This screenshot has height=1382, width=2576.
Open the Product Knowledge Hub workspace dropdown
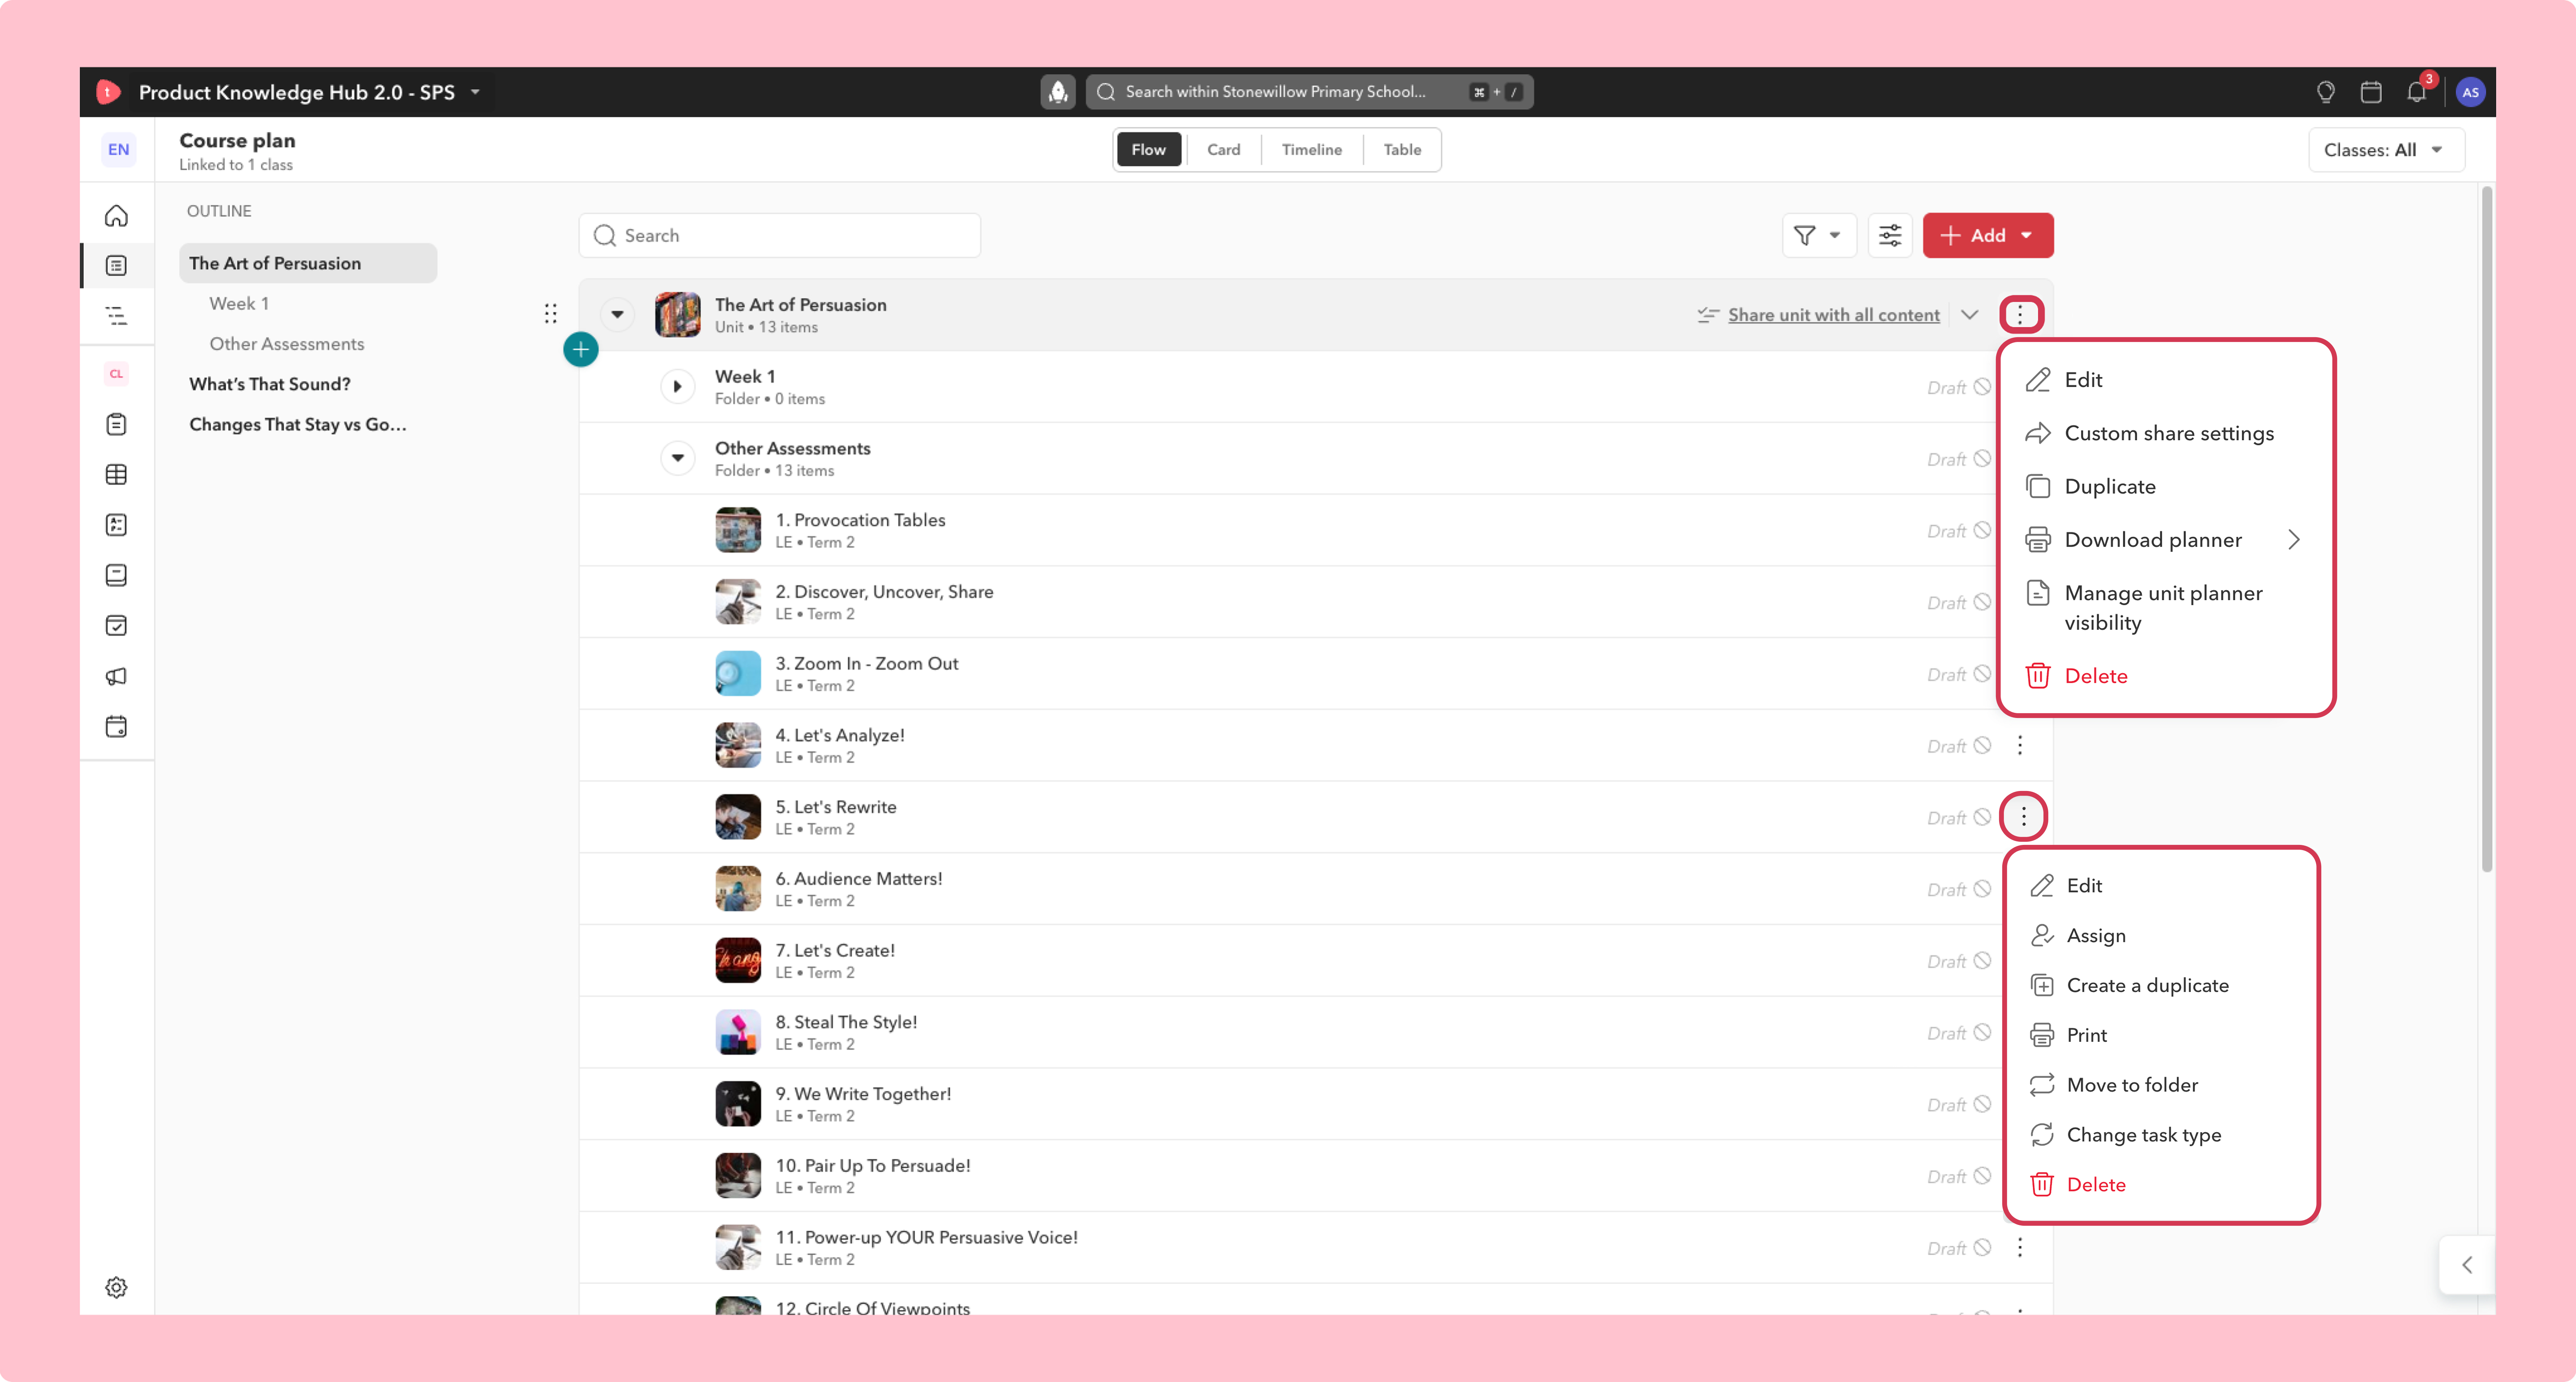310,92
